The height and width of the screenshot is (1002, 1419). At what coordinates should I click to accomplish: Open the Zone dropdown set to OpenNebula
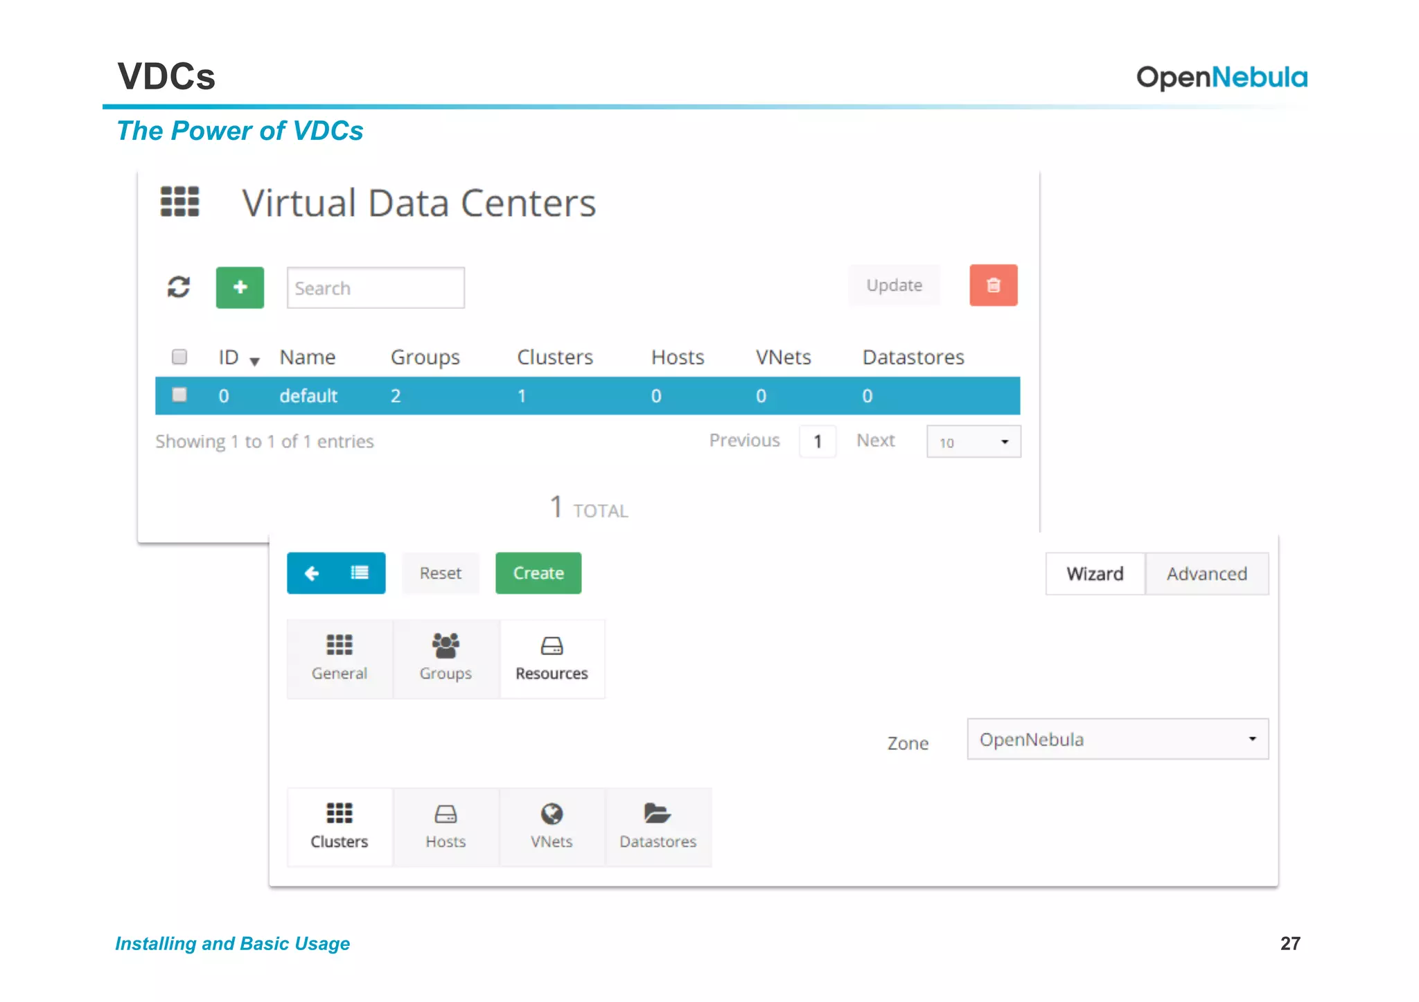click(x=1118, y=739)
